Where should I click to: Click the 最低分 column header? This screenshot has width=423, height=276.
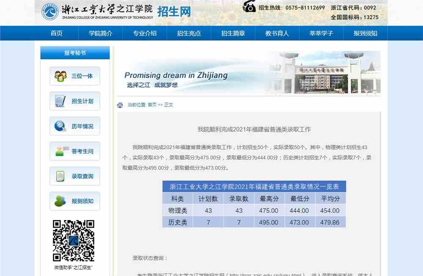click(299, 199)
